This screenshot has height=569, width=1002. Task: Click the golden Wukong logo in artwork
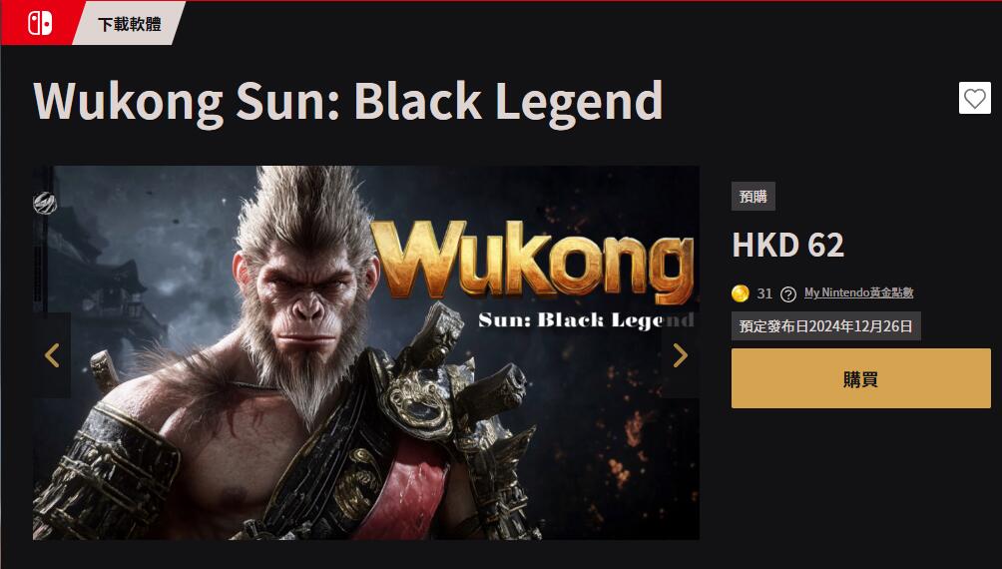pos(532,261)
